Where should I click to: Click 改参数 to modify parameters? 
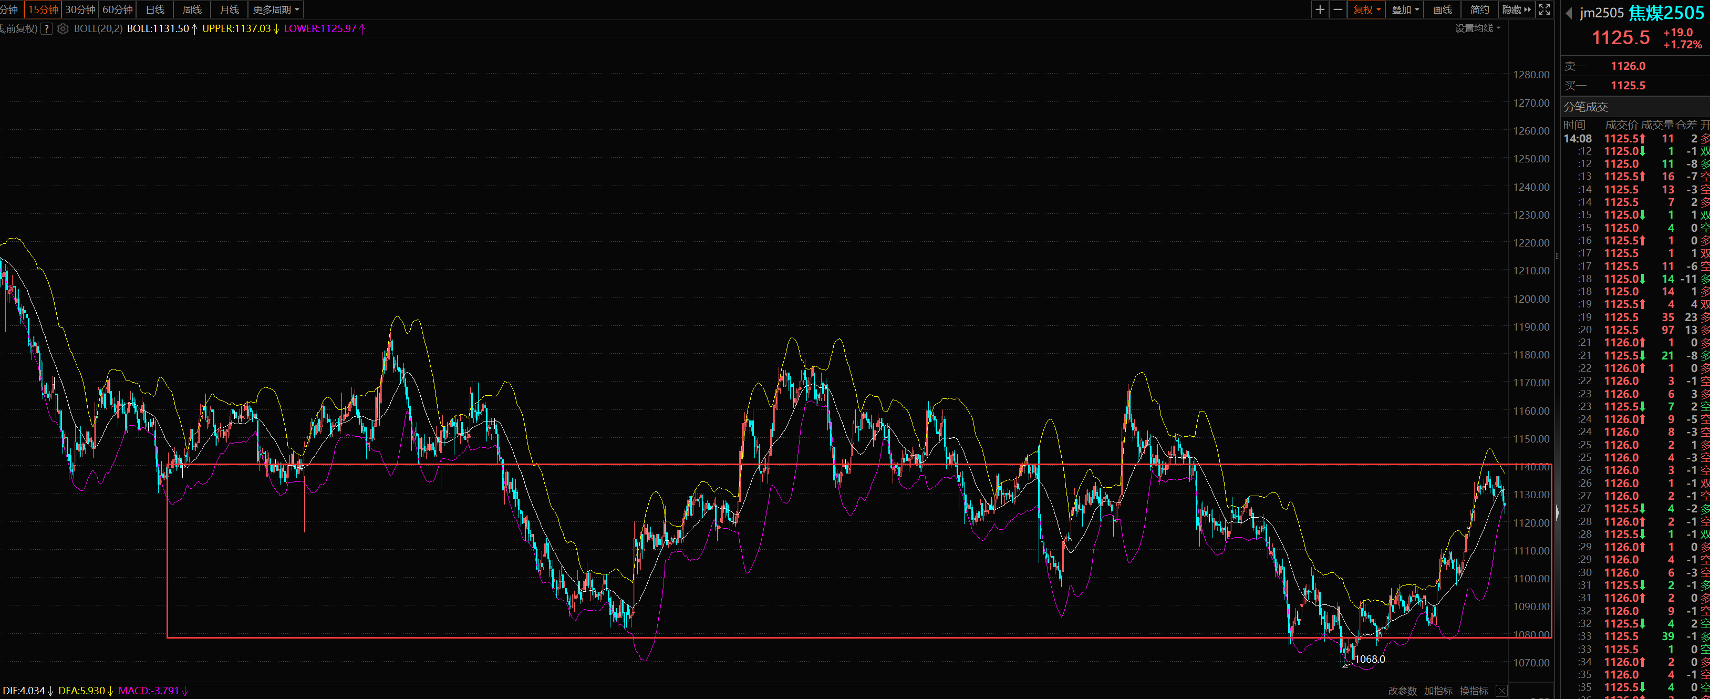pyautogui.click(x=1402, y=691)
